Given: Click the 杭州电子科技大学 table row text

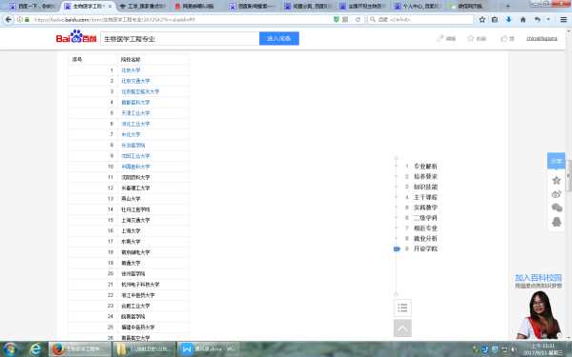Looking at the screenshot, I should [x=140, y=284].
